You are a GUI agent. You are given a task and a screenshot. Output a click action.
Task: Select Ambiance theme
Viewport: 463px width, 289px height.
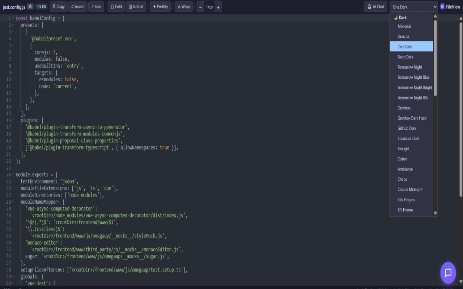coord(412,169)
